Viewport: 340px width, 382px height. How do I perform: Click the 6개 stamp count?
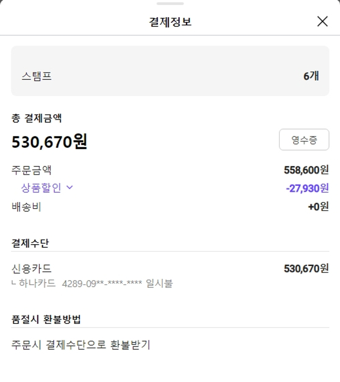click(x=311, y=76)
